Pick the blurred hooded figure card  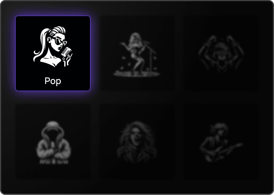pos(53,142)
